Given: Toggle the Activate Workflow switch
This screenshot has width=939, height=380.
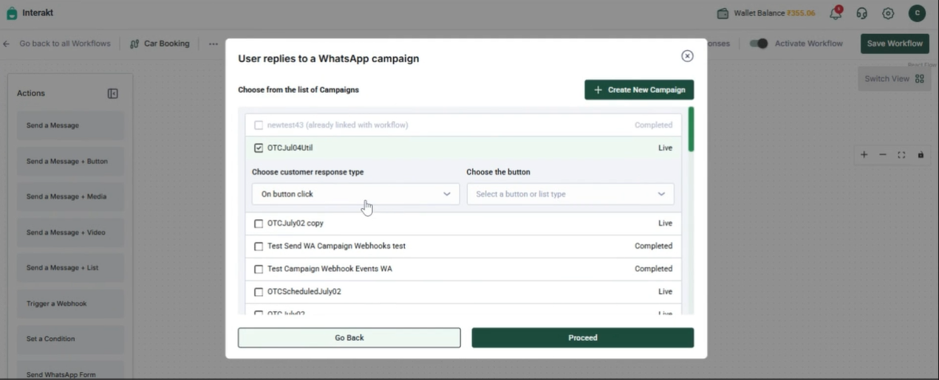Looking at the screenshot, I should 759,44.
